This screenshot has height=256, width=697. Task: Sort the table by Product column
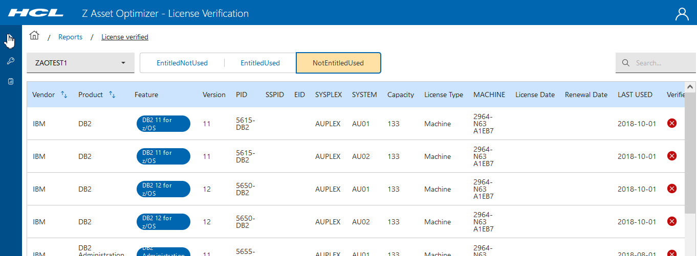pyautogui.click(x=112, y=95)
